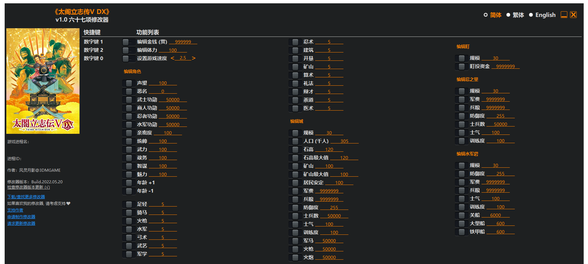Screen dimensions: 588x264
Task: Toggle the 声望 option
Action: coord(128,83)
